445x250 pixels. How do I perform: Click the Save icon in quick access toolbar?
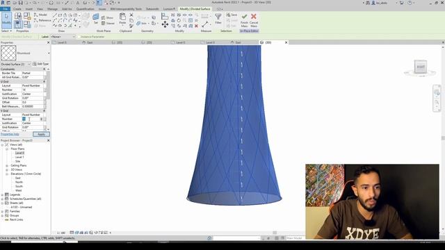coord(20,3)
